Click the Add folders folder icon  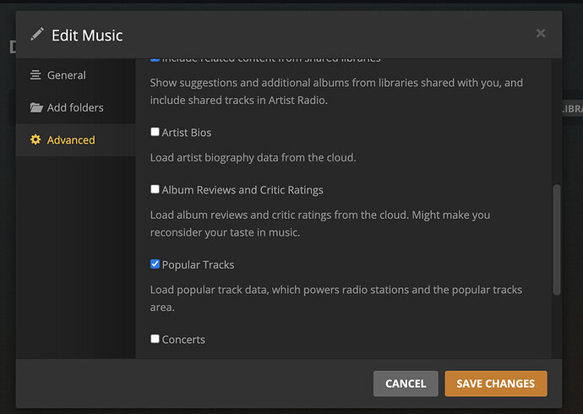35,108
